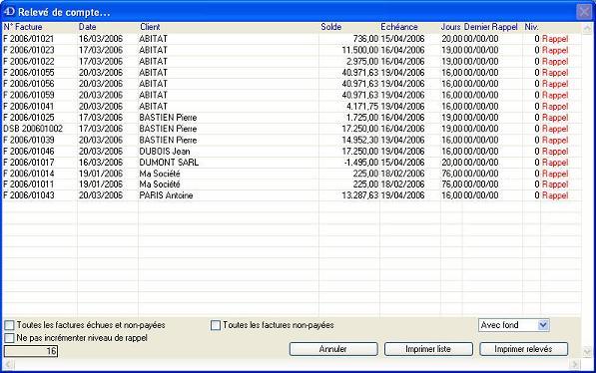Screen dimensions: 596x373
Task: Click the 4D icon in the title bar
Action: coord(9,12)
